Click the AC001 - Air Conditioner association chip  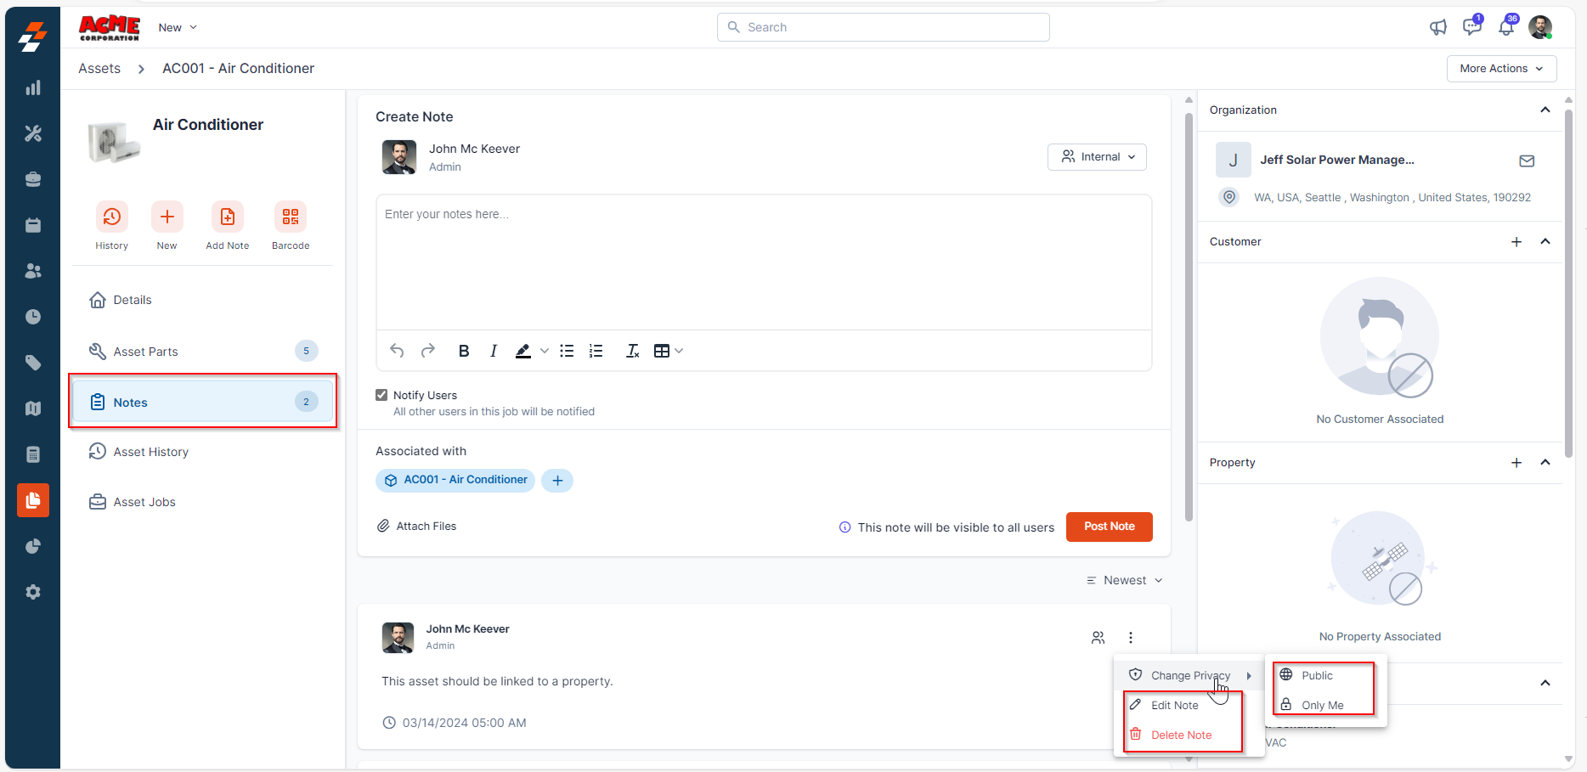455,480
